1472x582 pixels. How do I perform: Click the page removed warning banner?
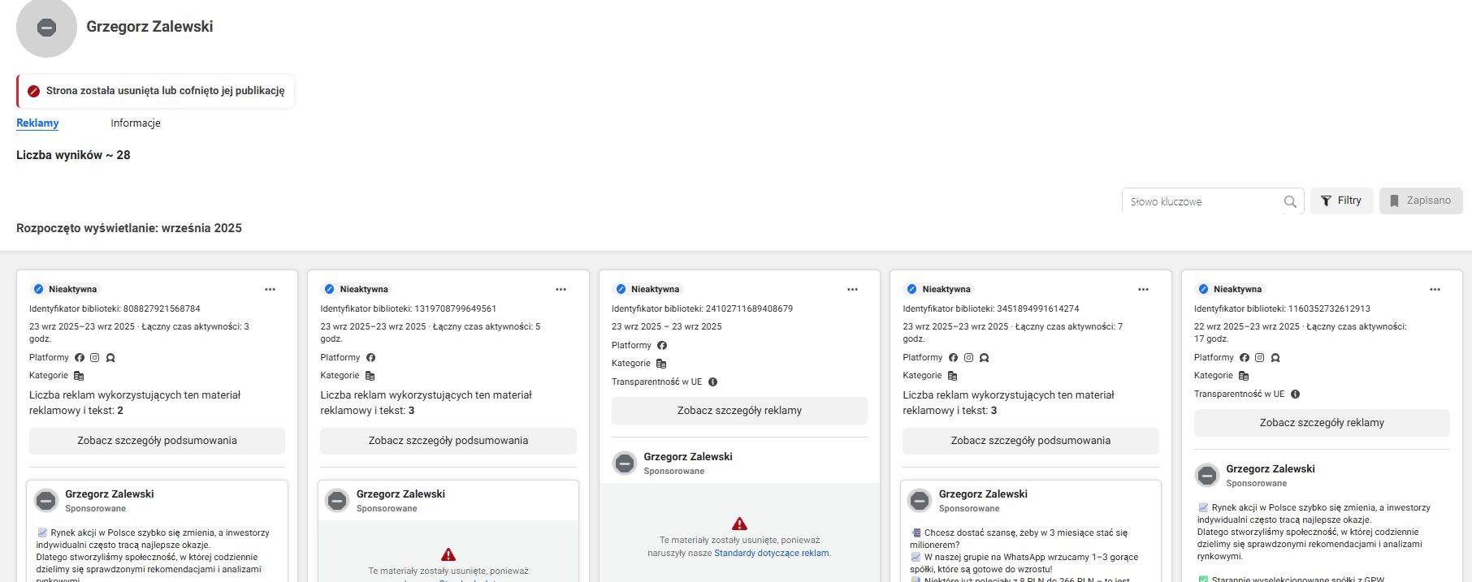pos(156,91)
